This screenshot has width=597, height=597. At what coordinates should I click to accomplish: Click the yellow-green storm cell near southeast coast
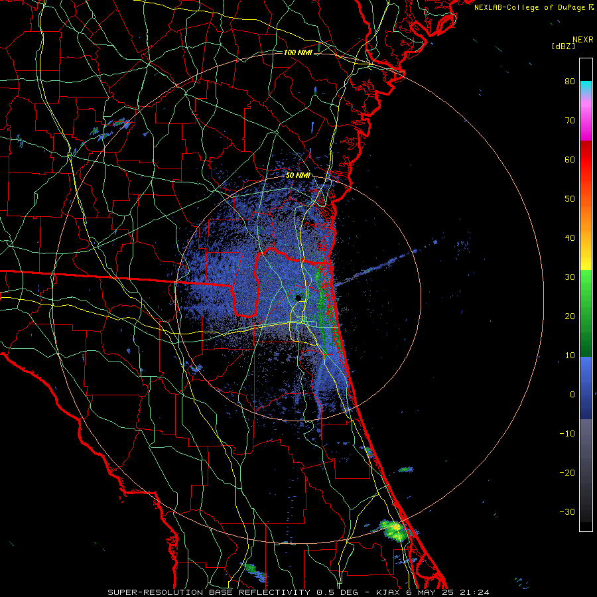(393, 531)
